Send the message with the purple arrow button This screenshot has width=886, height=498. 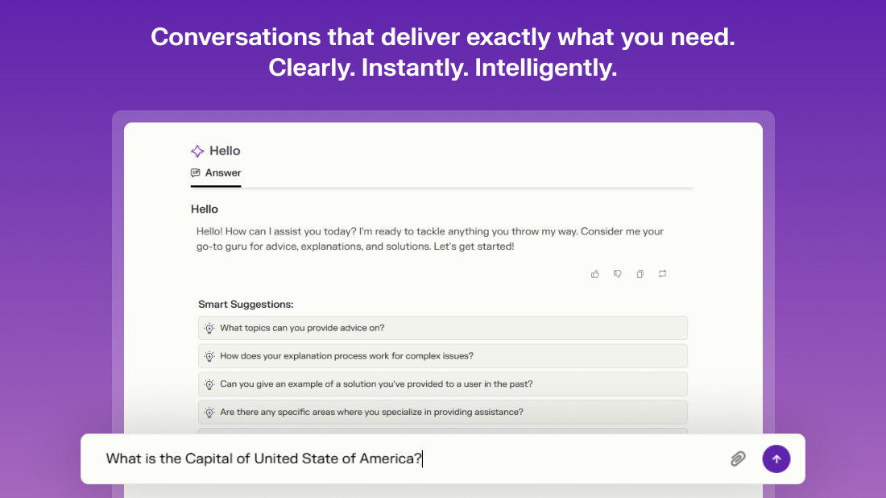pyautogui.click(x=776, y=459)
